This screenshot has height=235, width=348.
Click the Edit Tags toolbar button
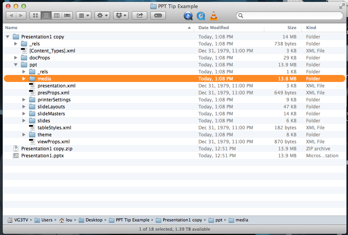(158, 16)
